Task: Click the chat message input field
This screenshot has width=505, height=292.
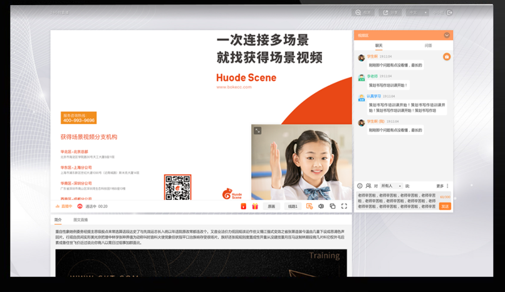Action: coord(397,201)
